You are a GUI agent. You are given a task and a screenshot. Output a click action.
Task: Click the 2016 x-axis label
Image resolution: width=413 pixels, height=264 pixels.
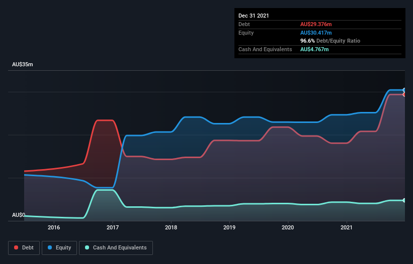[54, 227]
